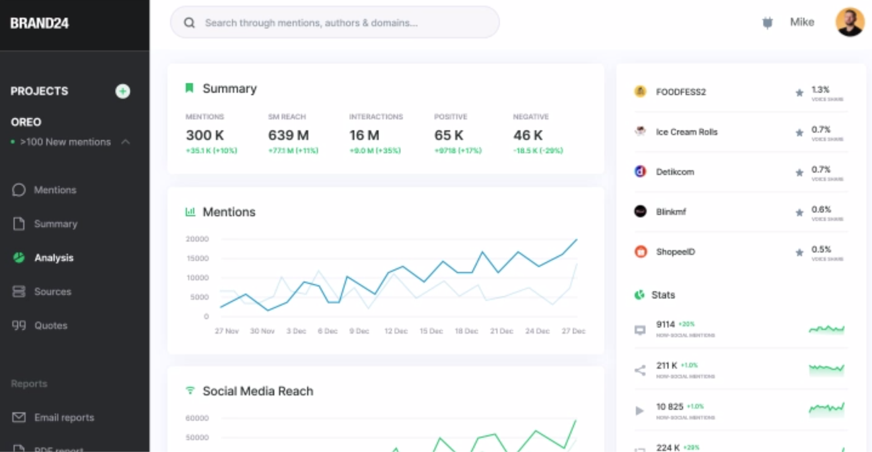Click the plug icon next to Mike

[x=767, y=22]
